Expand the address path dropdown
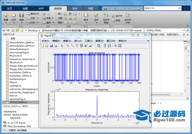The image size is (192, 134). click(x=184, y=30)
